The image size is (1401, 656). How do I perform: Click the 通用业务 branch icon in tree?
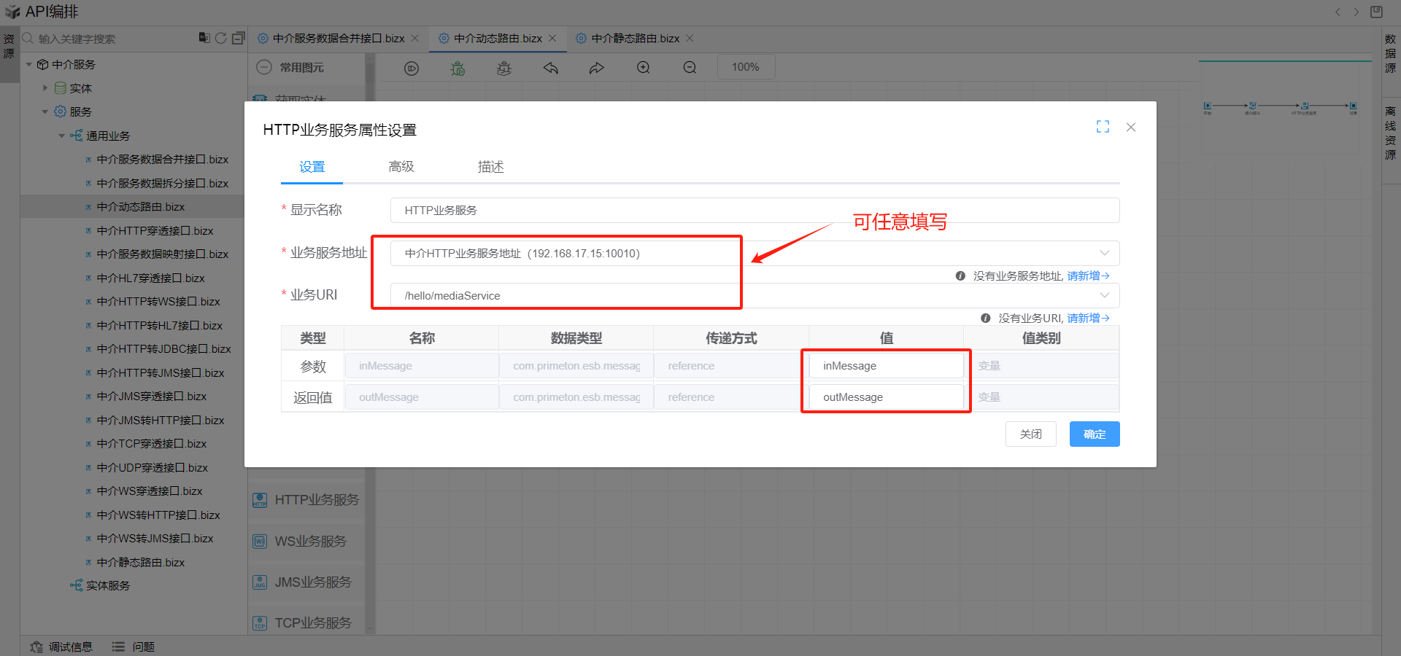tap(77, 136)
